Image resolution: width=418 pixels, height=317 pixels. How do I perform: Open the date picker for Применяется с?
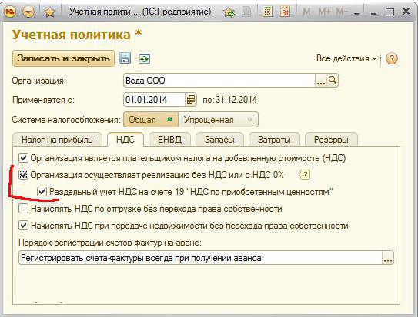191,100
